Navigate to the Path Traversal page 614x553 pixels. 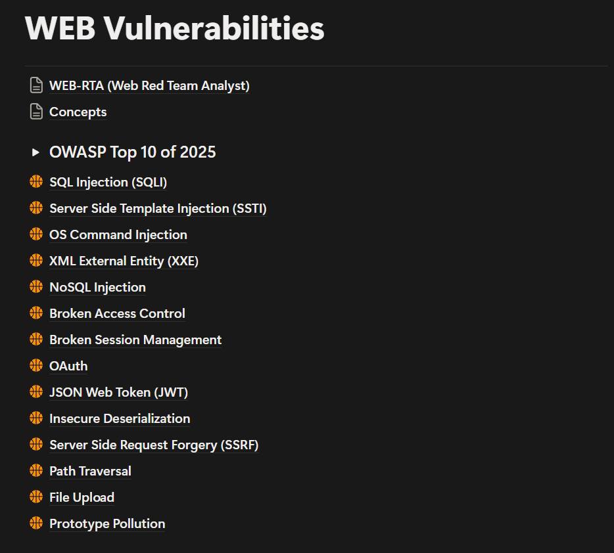[90, 471]
